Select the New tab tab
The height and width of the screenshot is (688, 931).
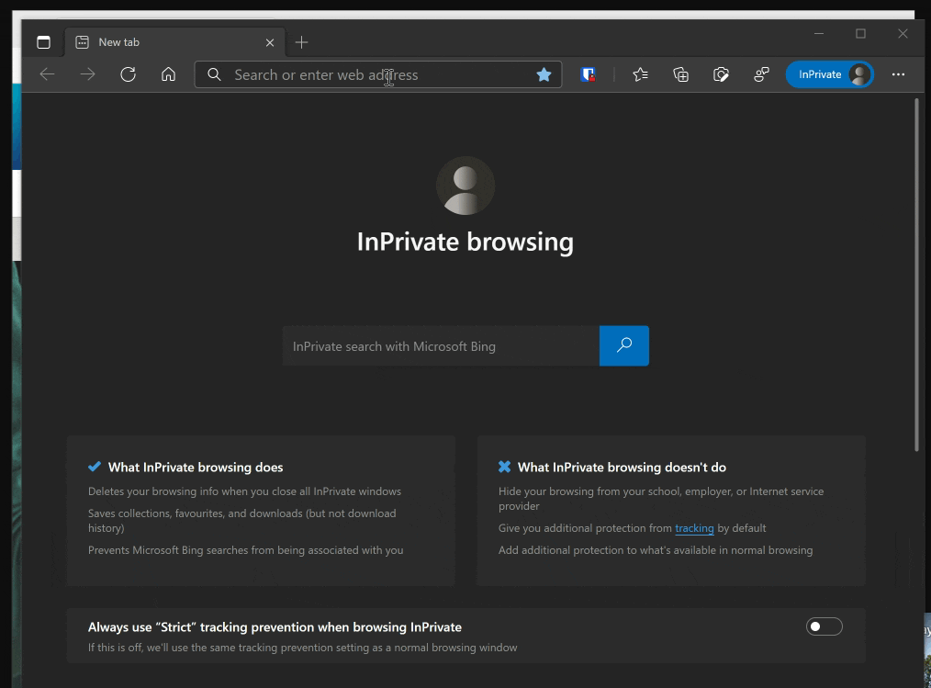pos(165,42)
